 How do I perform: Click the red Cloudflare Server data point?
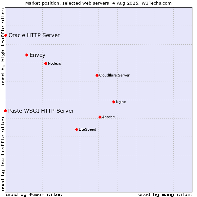(97, 76)
